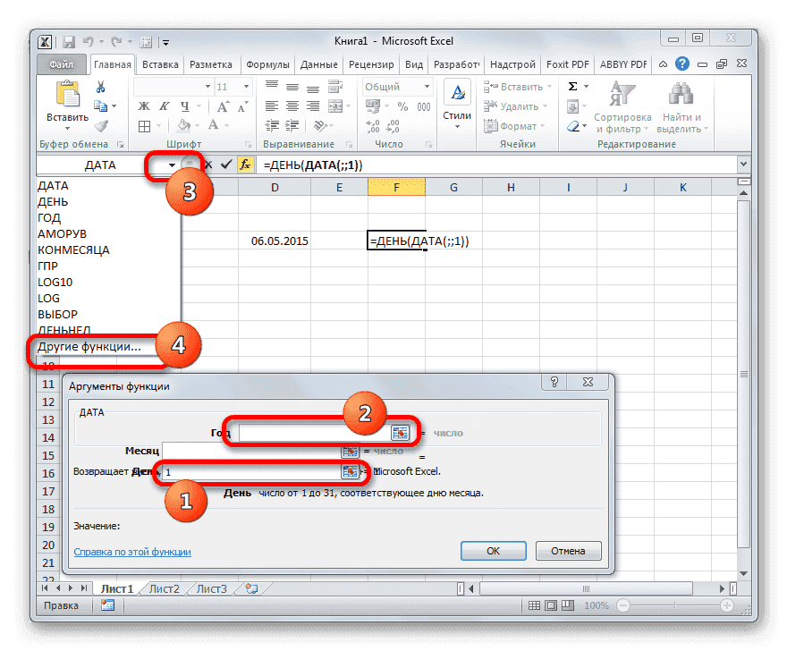Click the Отмена button
The width and height of the screenshot is (787, 651).
[x=568, y=552]
